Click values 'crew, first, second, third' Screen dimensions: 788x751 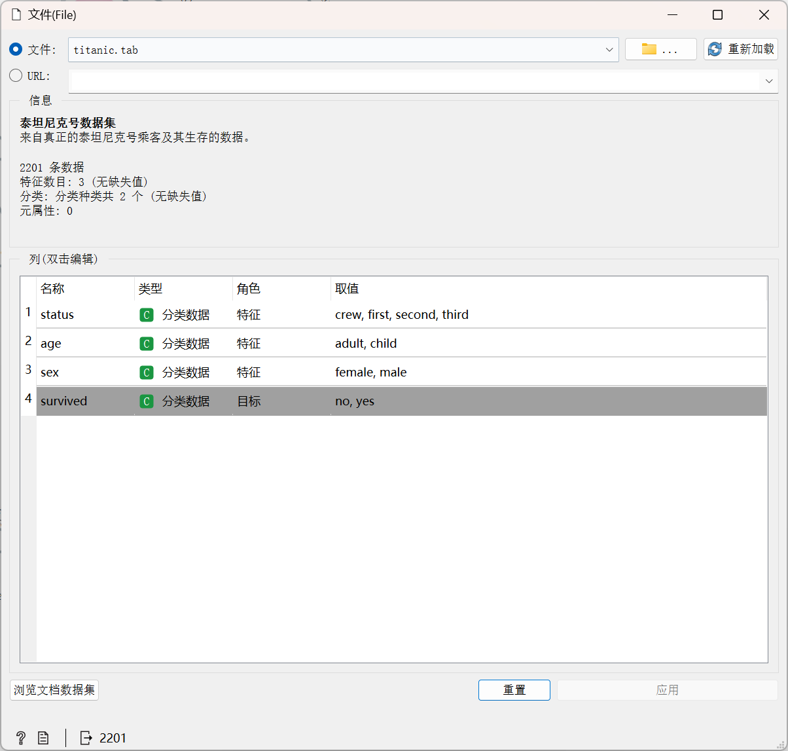(402, 315)
